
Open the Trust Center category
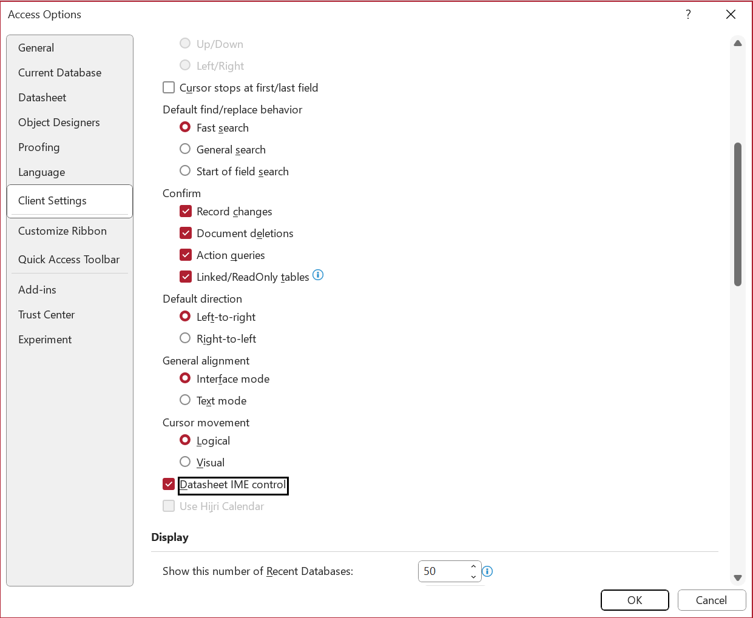[70, 315]
